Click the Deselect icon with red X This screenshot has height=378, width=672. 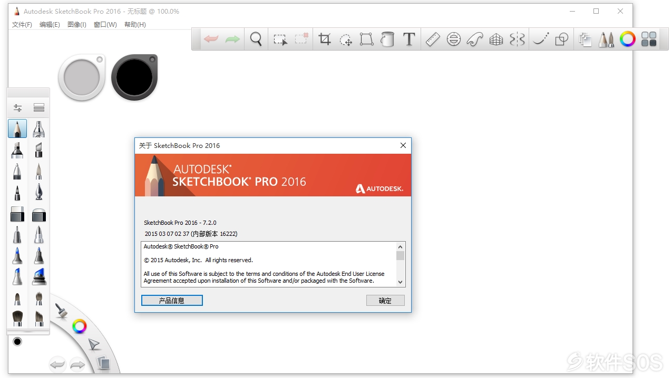coord(301,39)
